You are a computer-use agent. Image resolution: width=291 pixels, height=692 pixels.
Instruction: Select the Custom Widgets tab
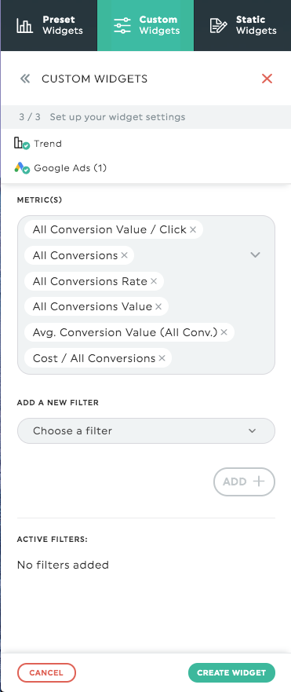[146, 25]
